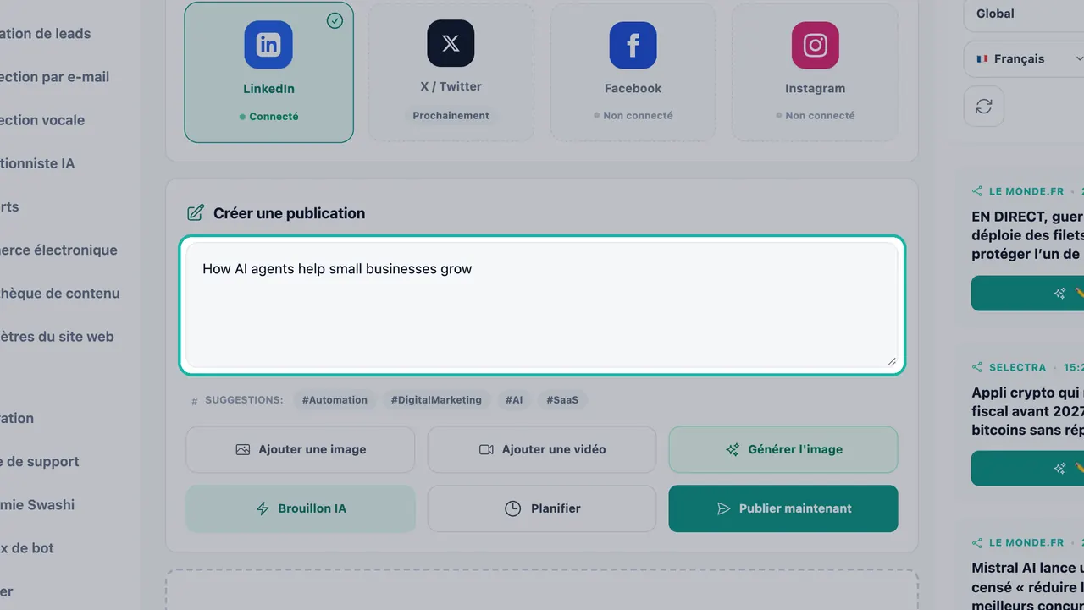Open the Paramètres du site web sidebar item
This screenshot has height=610, width=1084.
click(x=57, y=336)
